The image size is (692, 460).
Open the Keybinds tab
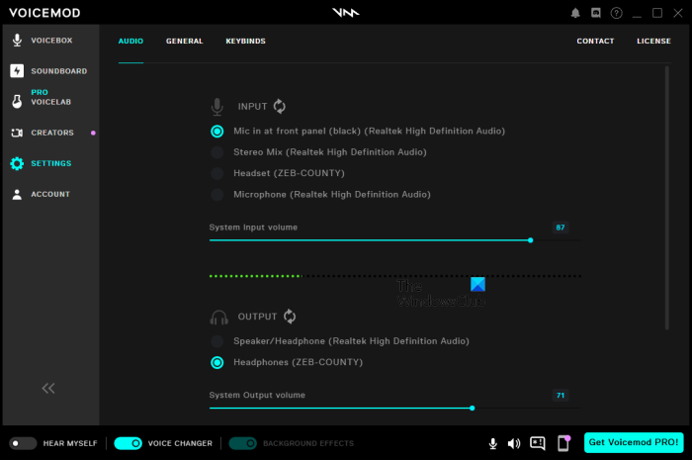246,42
